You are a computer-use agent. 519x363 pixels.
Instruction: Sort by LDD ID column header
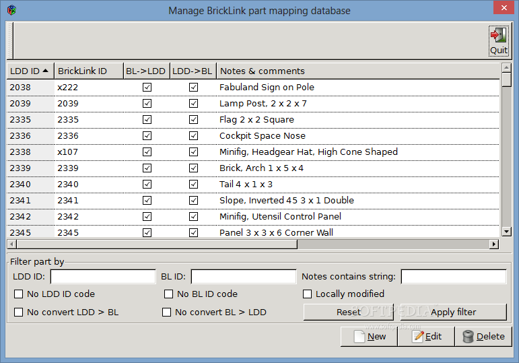(30, 71)
